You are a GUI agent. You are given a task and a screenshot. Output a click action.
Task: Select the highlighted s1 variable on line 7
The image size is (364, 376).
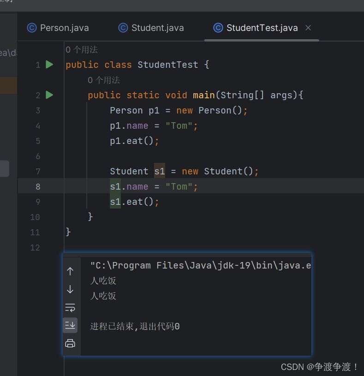coord(159,171)
